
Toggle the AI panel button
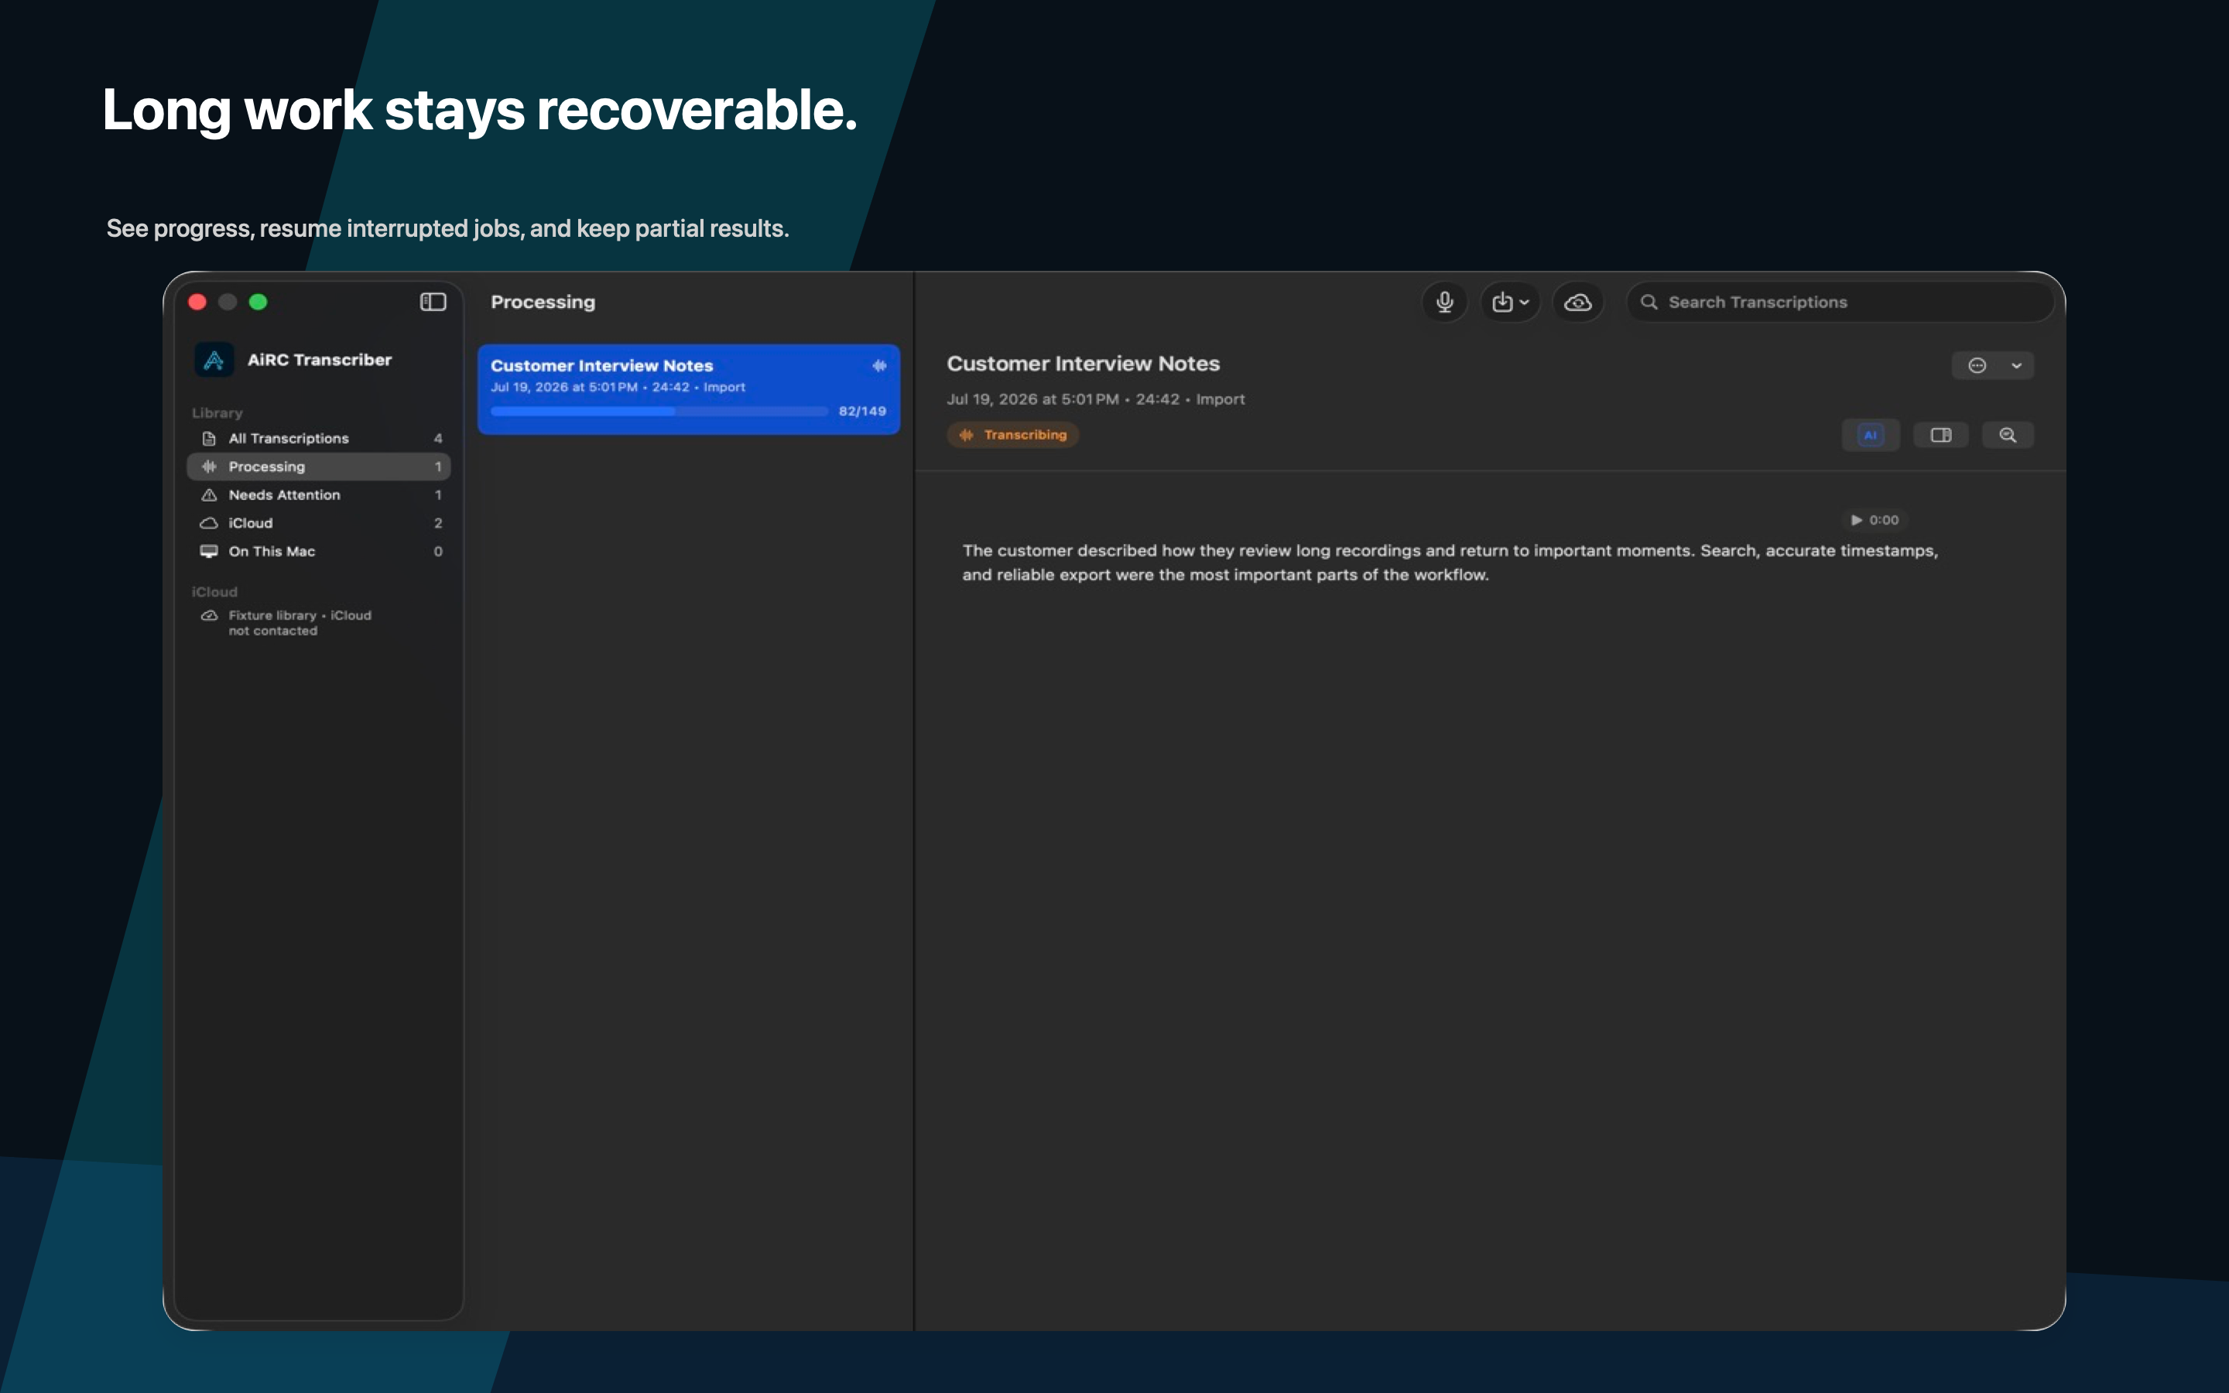1870,435
